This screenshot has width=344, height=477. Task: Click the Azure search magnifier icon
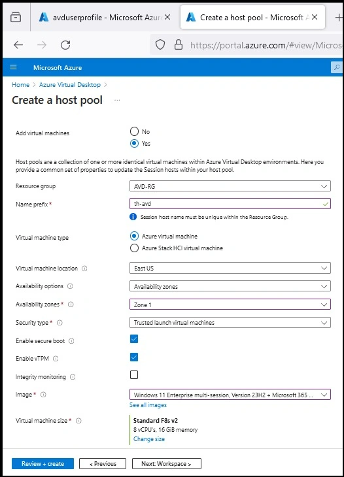point(337,67)
